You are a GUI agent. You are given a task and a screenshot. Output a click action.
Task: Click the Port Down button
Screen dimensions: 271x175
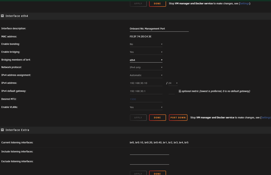(x=178, y=117)
